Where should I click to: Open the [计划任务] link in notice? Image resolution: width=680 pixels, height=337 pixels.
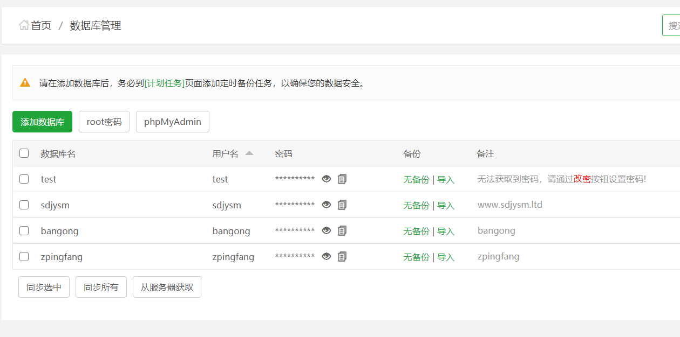tap(165, 83)
